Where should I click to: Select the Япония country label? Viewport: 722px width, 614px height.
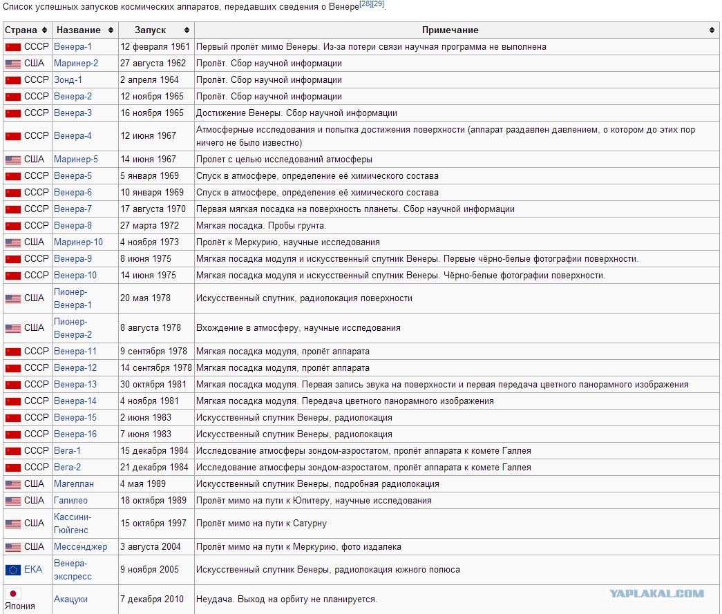[20, 606]
